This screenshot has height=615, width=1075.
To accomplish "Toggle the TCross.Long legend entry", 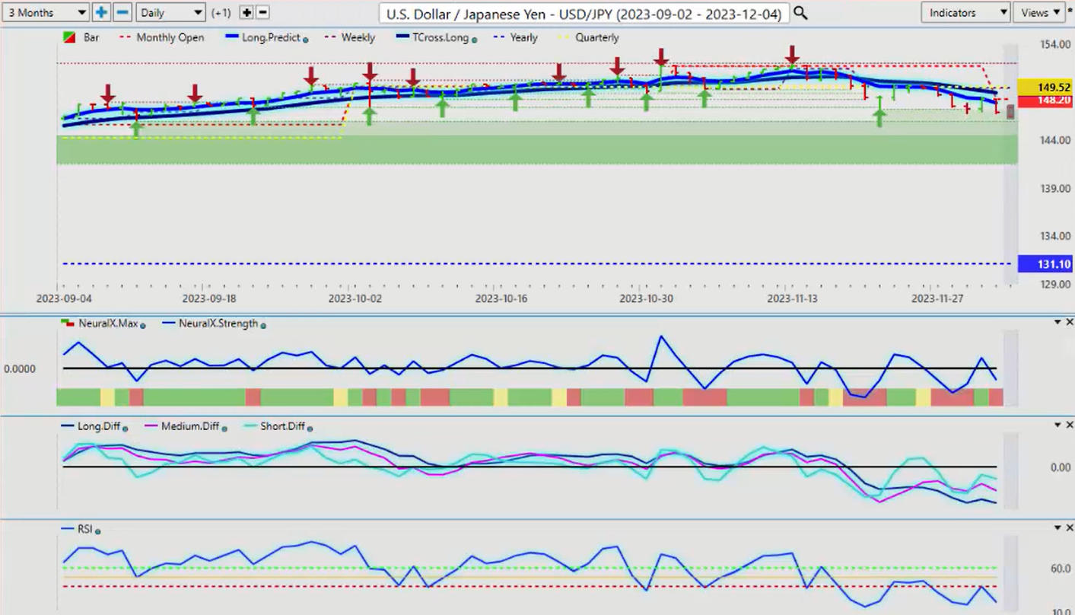I will click(x=434, y=37).
